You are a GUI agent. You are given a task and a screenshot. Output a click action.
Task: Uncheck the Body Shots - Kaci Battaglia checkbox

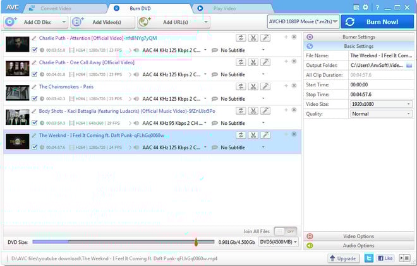tap(34, 123)
